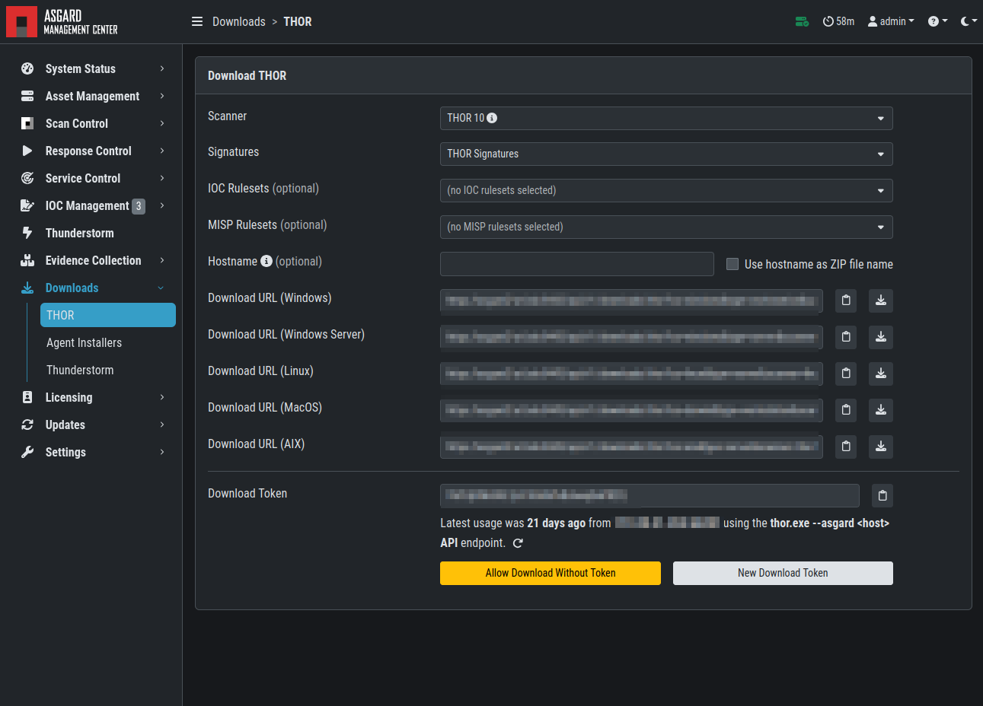Screen dimensions: 983x706
Task: Copy the MacOS download URL
Action: tap(846, 410)
